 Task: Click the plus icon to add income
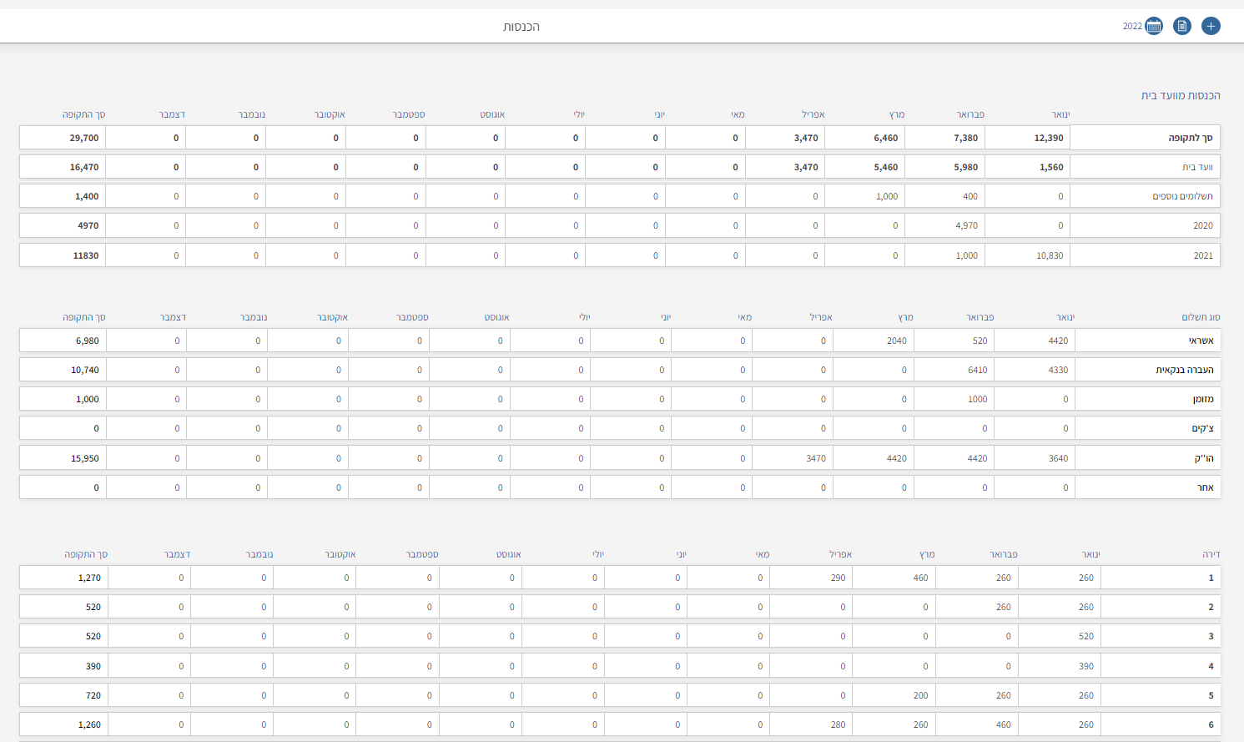coord(1211,26)
